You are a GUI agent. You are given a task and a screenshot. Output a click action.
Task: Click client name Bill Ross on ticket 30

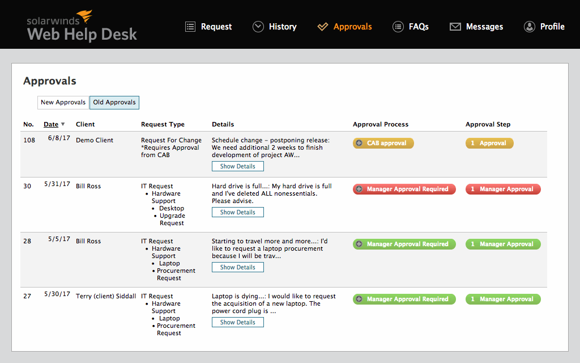coord(88,185)
